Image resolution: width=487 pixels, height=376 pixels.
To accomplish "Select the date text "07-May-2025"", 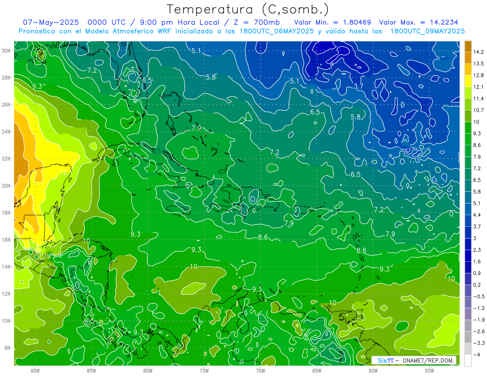I will [x=50, y=22].
